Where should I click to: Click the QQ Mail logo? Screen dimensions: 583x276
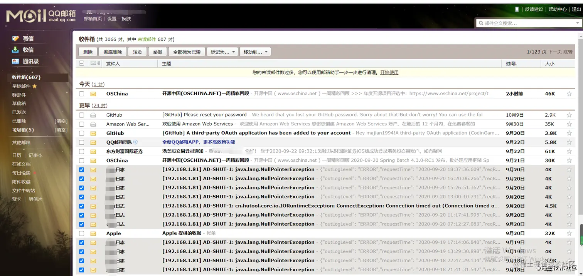click(x=41, y=16)
